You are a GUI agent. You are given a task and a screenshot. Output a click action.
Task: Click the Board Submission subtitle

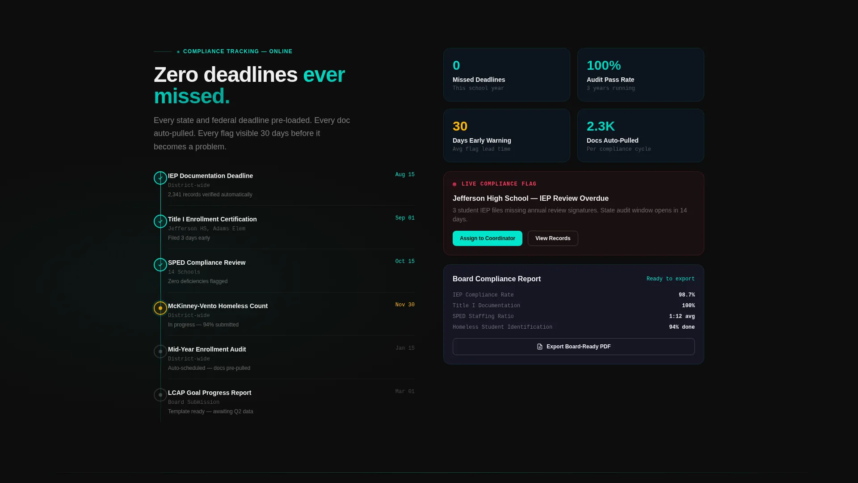click(193, 402)
